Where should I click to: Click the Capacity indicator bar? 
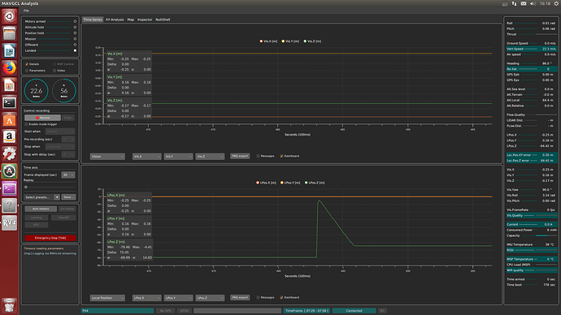pos(546,235)
